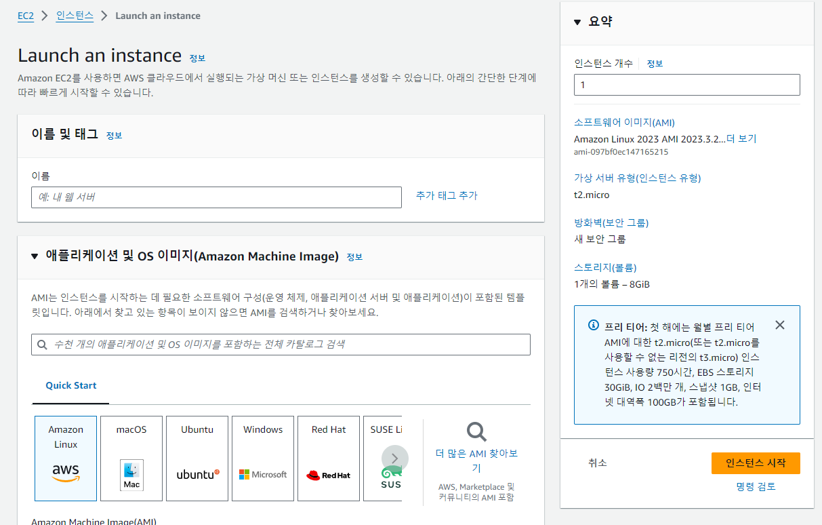Click the AMI ID ami-097bf0ec147165215

pyautogui.click(x=621, y=152)
